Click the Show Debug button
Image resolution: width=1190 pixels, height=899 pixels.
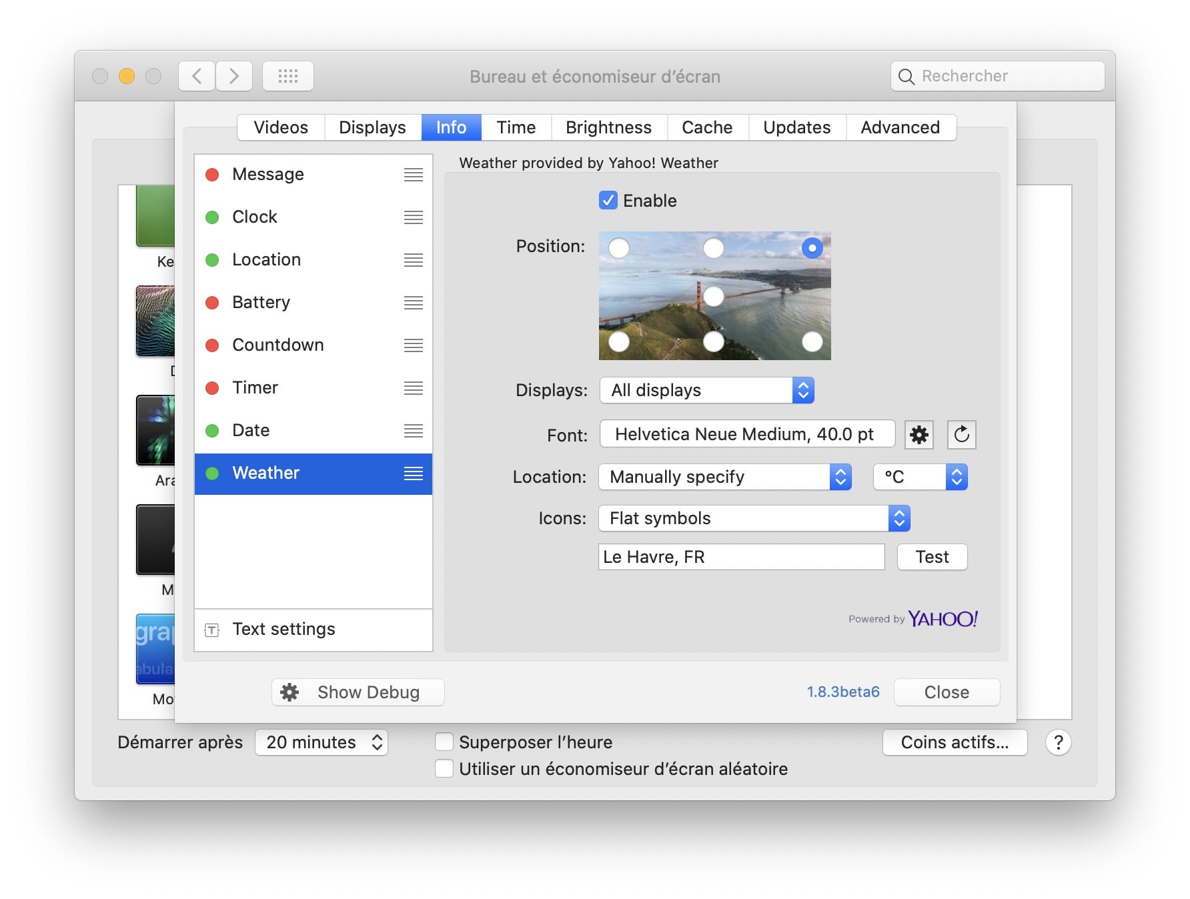pyautogui.click(x=358, y=692)
